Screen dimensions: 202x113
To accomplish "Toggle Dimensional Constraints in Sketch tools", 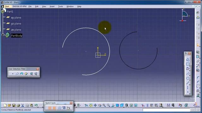I will coord(68,108).
